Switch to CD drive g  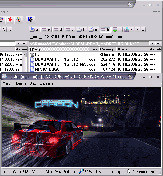pos(93,30)
